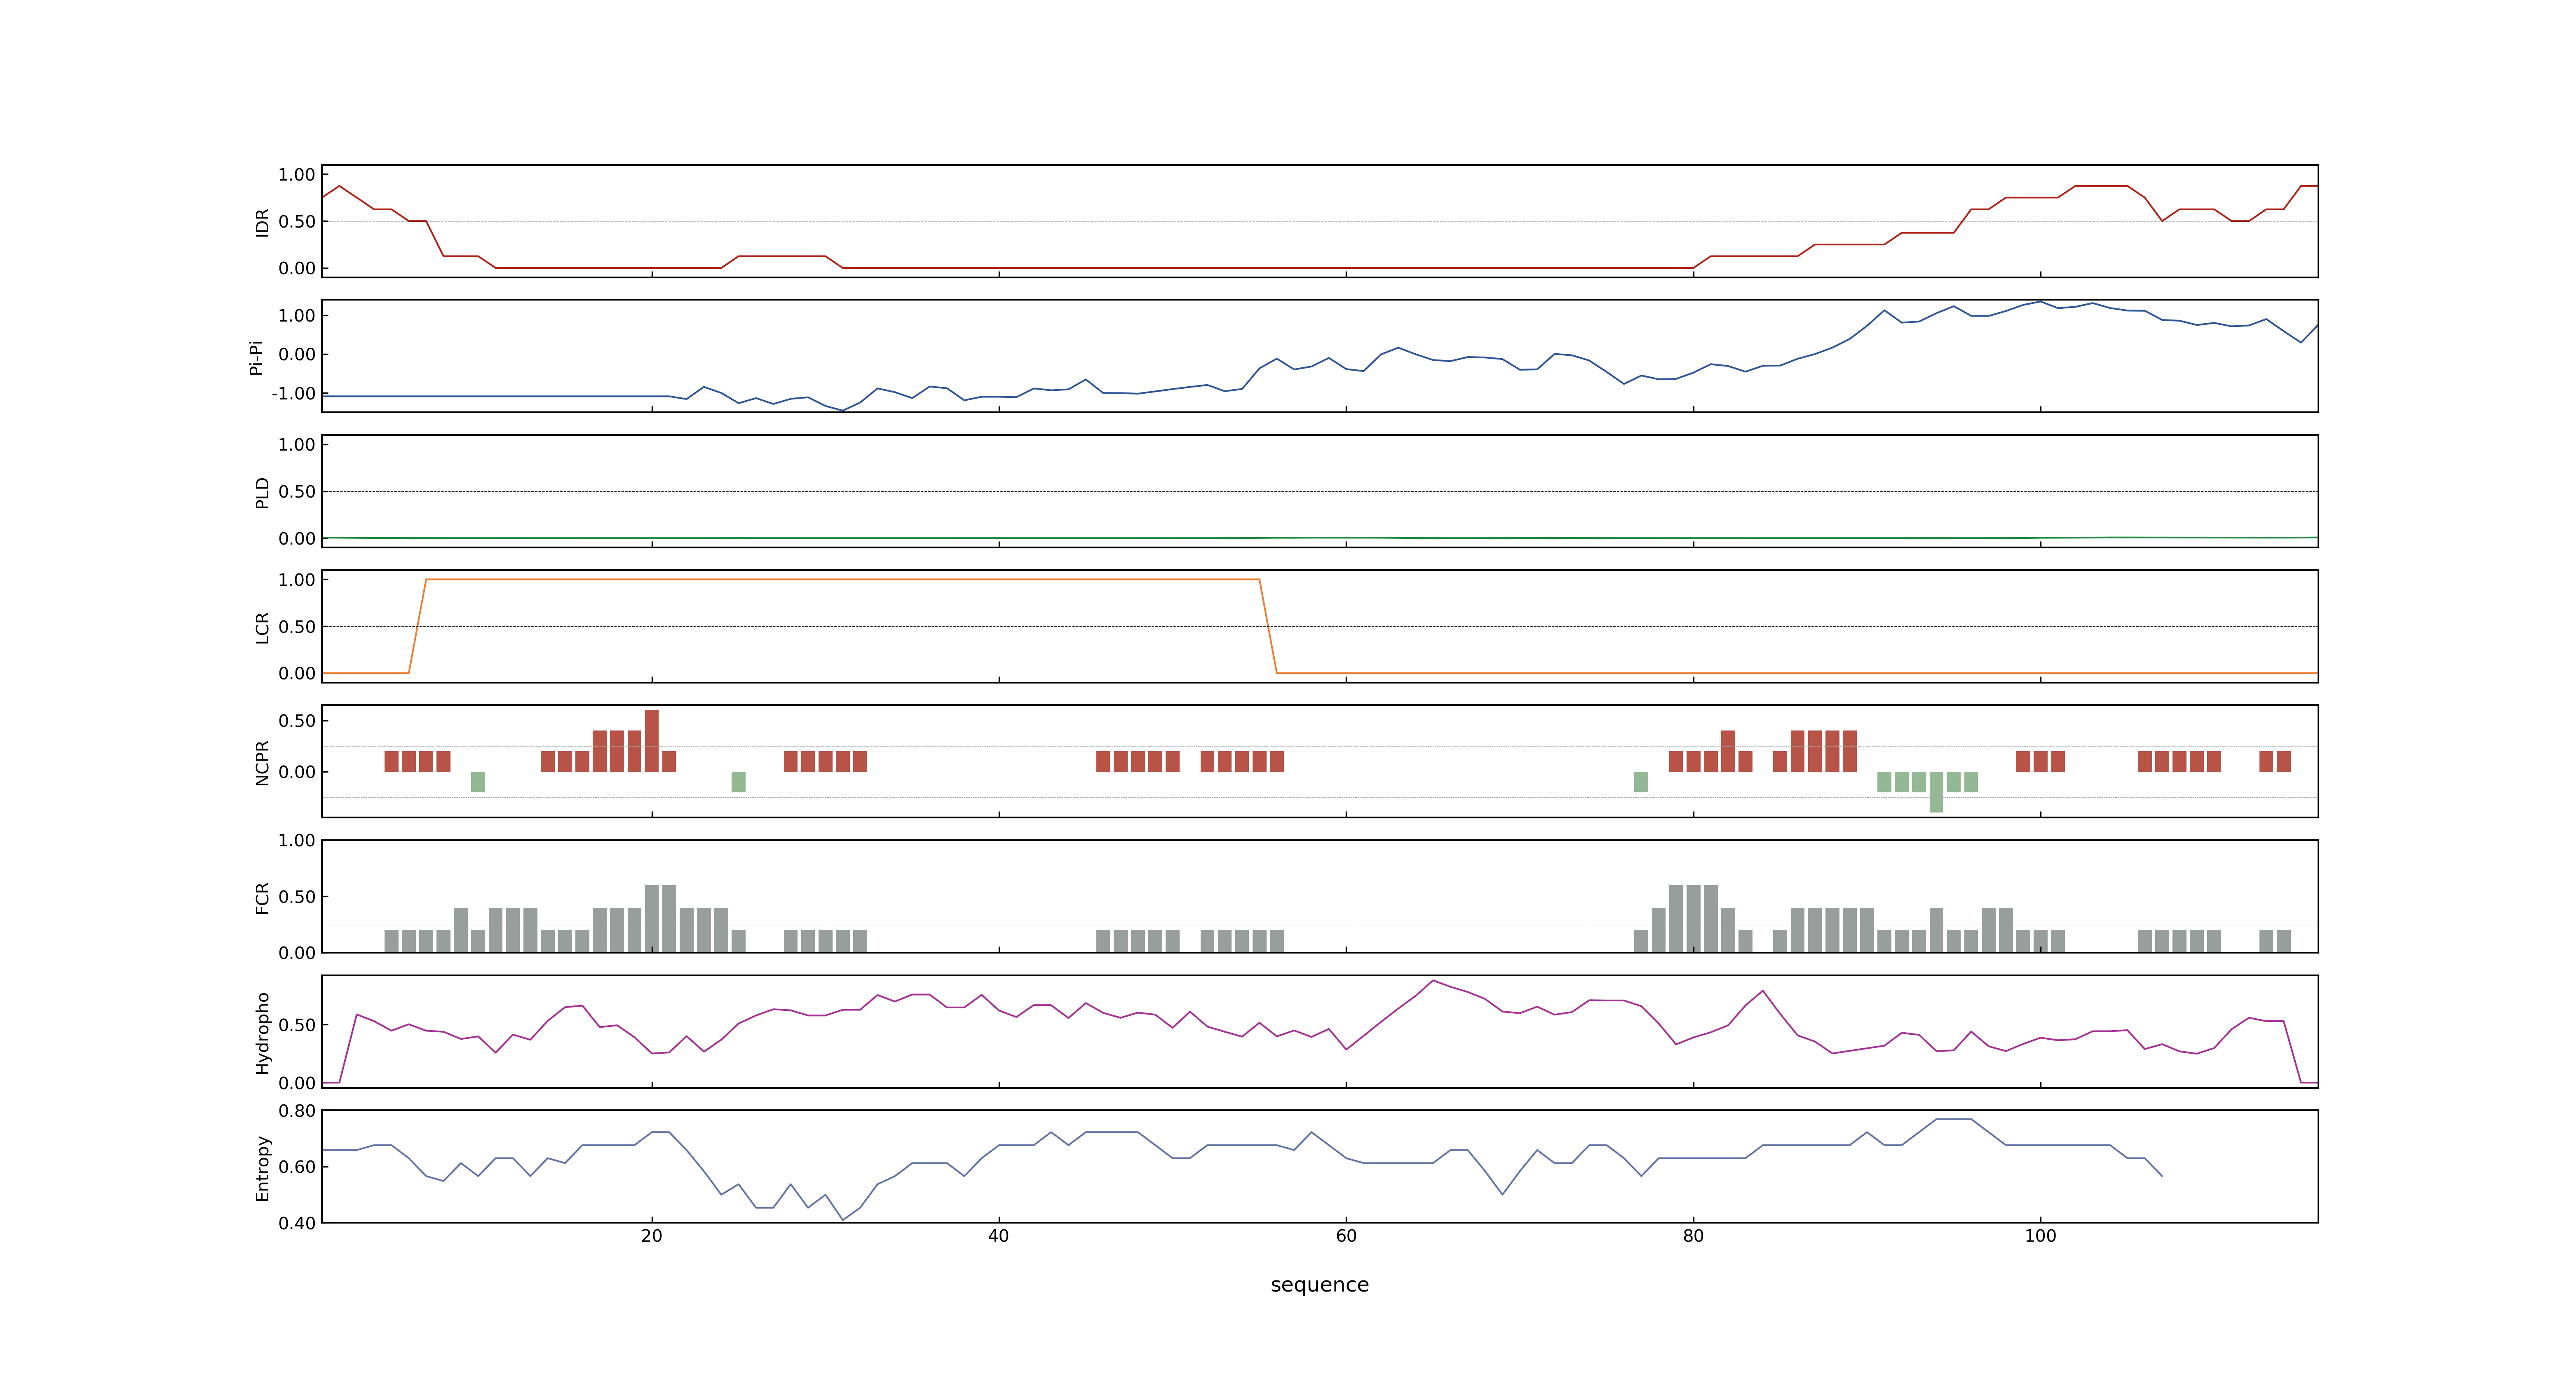Viewport: 2576px width, 1374px height.
Task: Click the 1.00 tick of IDR panel
Action: [297, 175]
